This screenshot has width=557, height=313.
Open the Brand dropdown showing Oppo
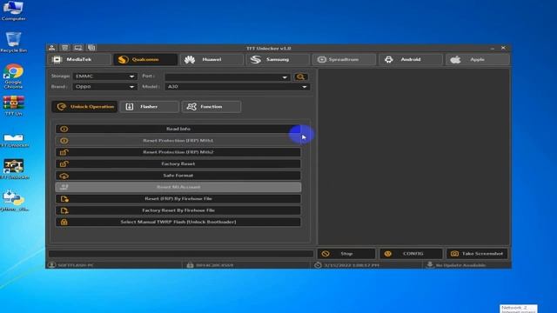[x=104, y=87]
